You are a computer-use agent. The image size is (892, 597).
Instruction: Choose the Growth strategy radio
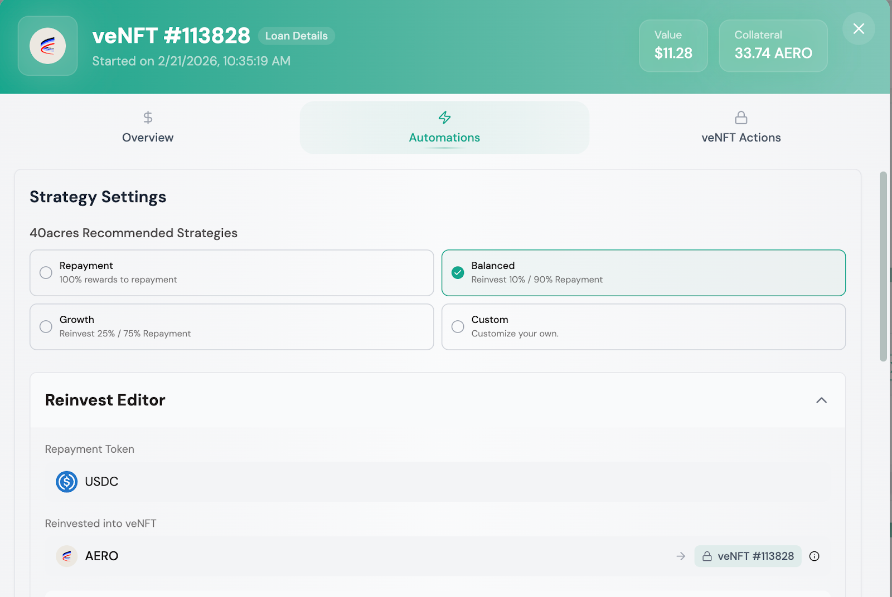click(46, 327)
